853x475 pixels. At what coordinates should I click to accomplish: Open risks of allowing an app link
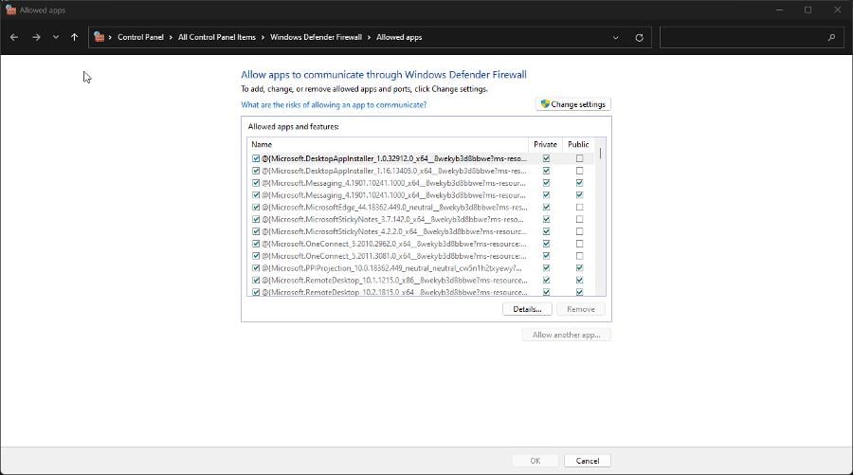pyautogui.click(x=334, y=104)
